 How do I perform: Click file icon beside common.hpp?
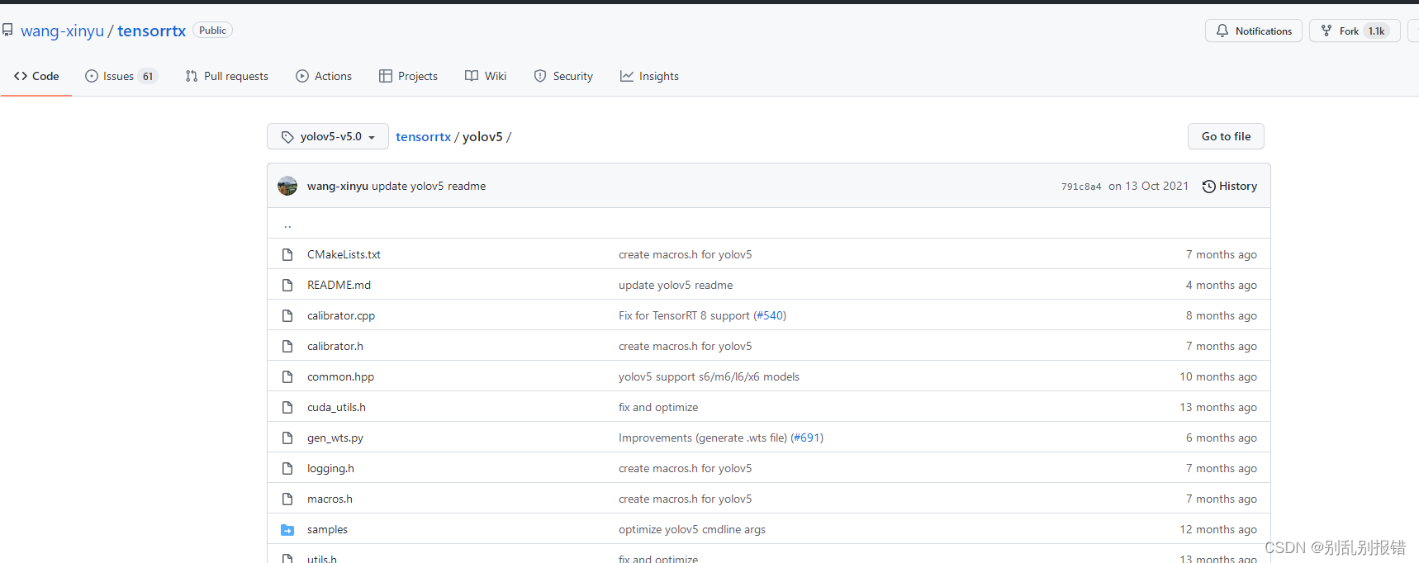[287, 376]
